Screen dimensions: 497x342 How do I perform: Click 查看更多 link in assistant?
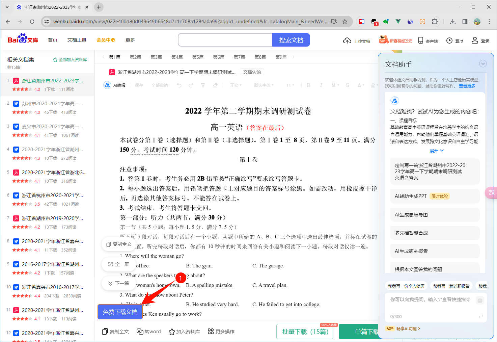click(x=467, y=86)
